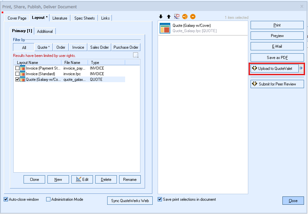This screenshot has width=308, height=214.
Task: Click the E-Mail button
Action: (x=277, y=46)
